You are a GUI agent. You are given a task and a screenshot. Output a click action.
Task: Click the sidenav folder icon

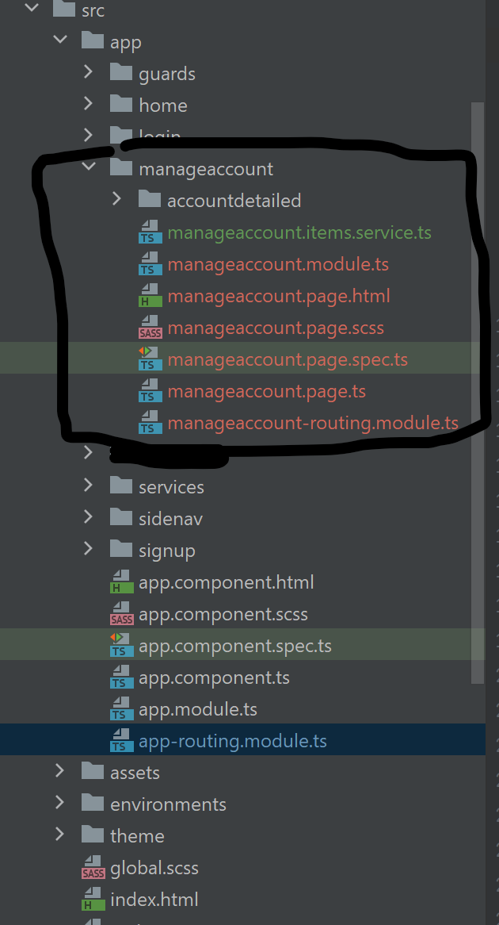(x=121, y=516)
